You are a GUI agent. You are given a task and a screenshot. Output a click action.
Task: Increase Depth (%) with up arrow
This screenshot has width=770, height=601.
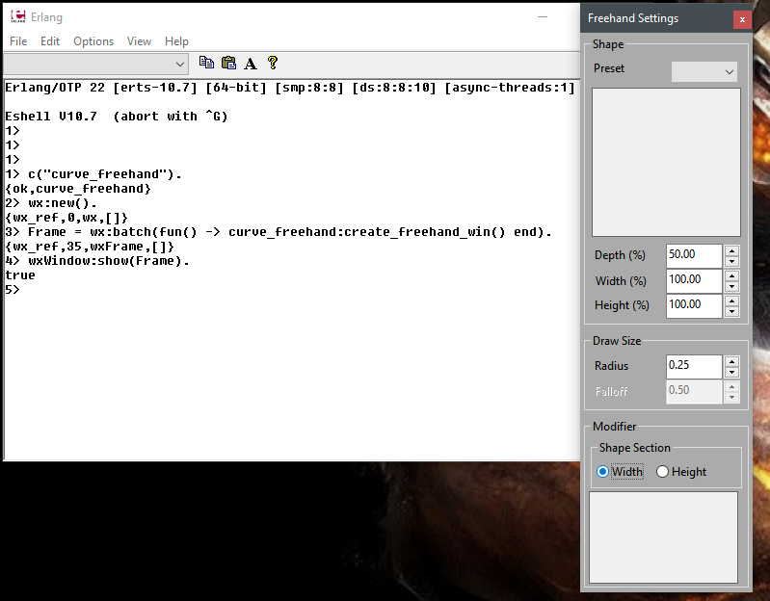coord(731,250)
